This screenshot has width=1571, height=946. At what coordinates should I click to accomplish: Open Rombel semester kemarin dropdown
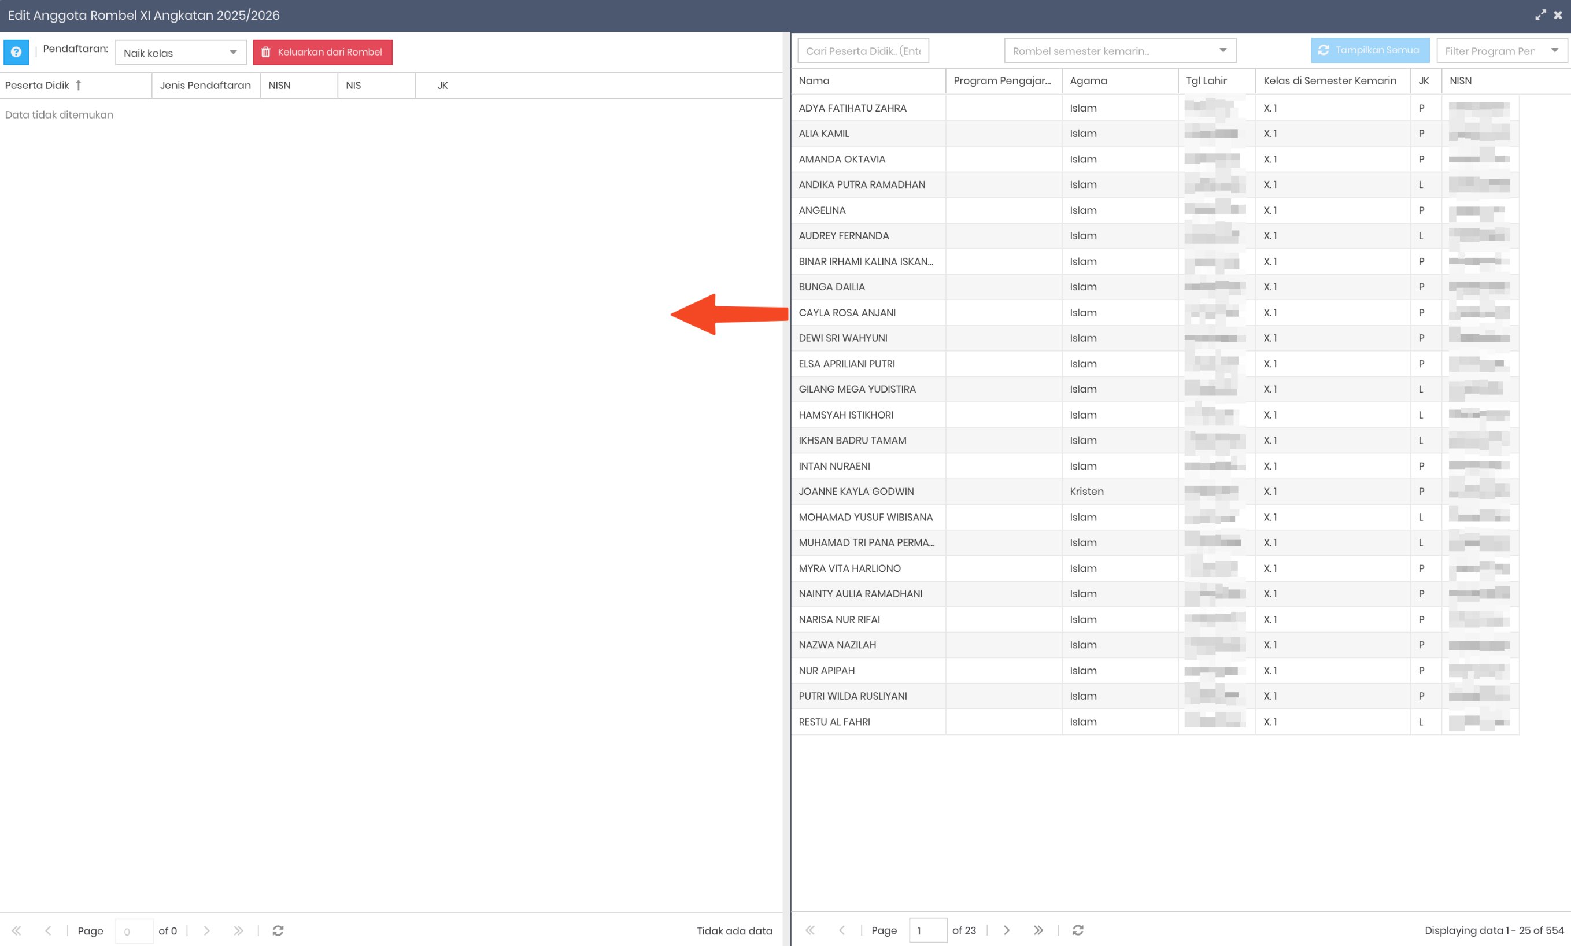pos(1120,51)
